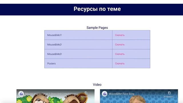This screenshot has height=103, width=183.
Task: Open Mouse&Me! Face Song video title
Action: click(x=121, y=94)
